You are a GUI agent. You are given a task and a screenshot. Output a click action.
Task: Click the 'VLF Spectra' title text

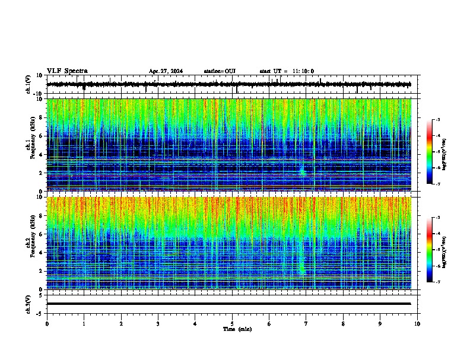coord(67,71)
